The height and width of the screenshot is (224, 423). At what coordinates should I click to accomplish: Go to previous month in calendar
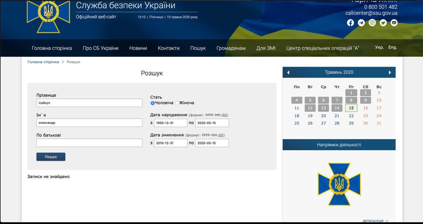[288, 72]
